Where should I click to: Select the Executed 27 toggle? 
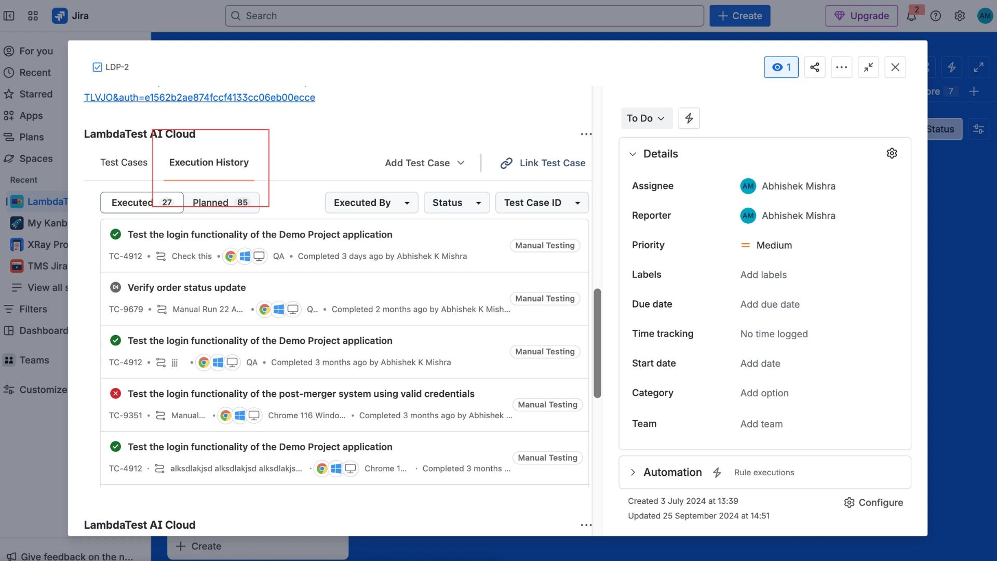point(141,203)
